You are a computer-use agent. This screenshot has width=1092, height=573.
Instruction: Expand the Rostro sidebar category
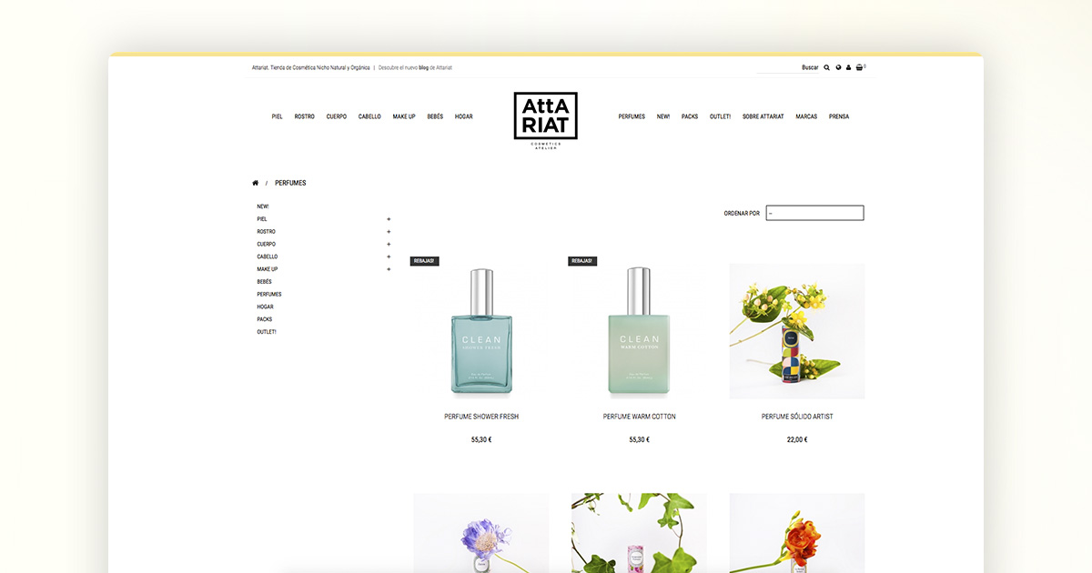[389, 232]
